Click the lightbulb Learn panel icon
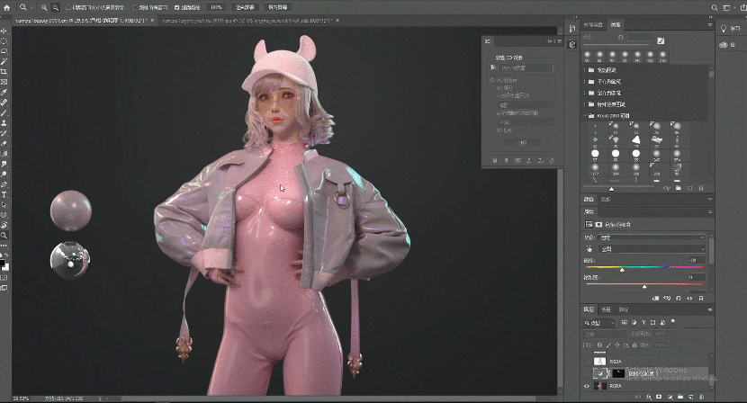The width and height of the screenshot is (747, 403). pyautogui.click(x=724, y=29)
